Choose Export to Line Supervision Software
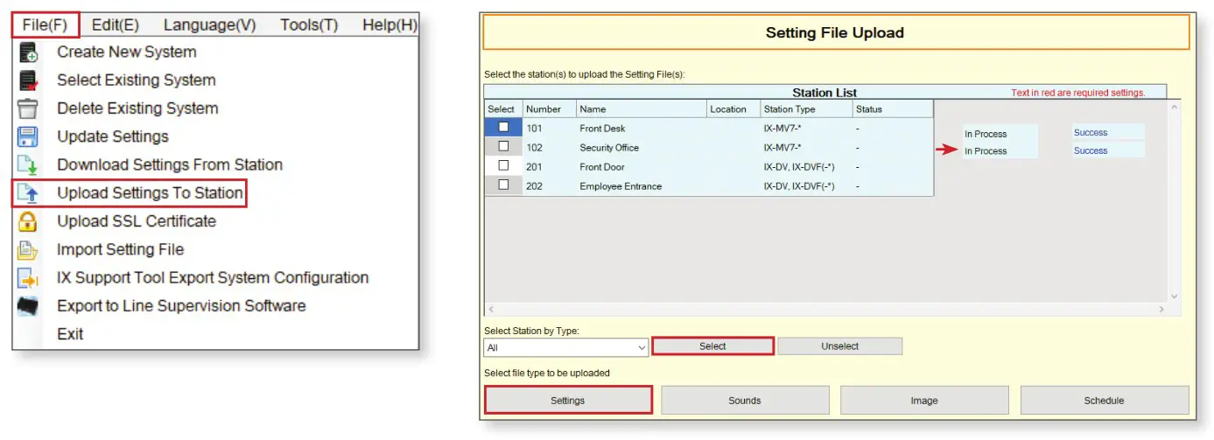Viewport: 1214px width, 440px height. click(x=181, y=306)
